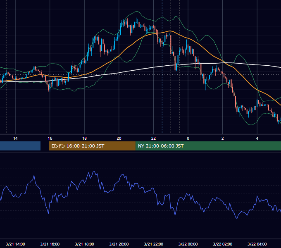Click the ロンドン 16:00-21:00 JST session bar
Viewport: 281px width, 248px height.
coord(92,146)
